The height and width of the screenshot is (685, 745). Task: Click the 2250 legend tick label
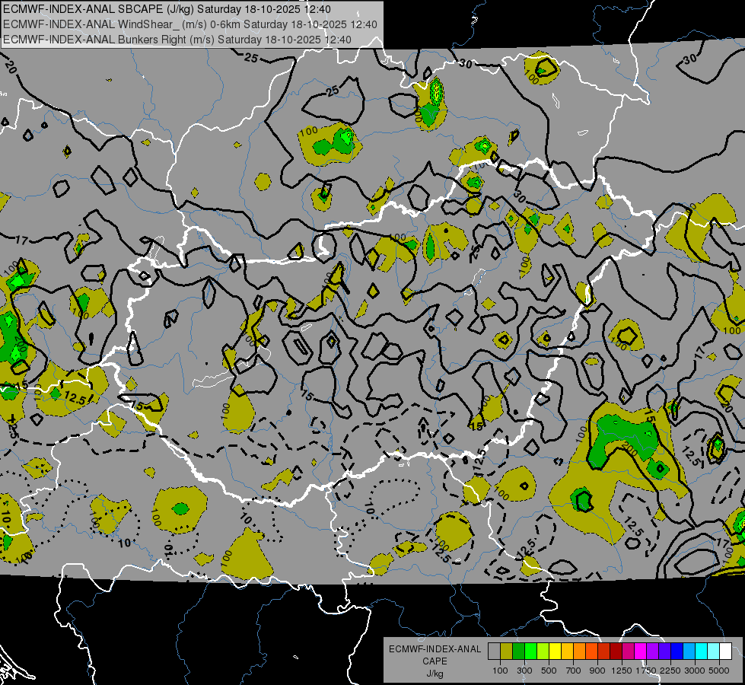[670, 671]
